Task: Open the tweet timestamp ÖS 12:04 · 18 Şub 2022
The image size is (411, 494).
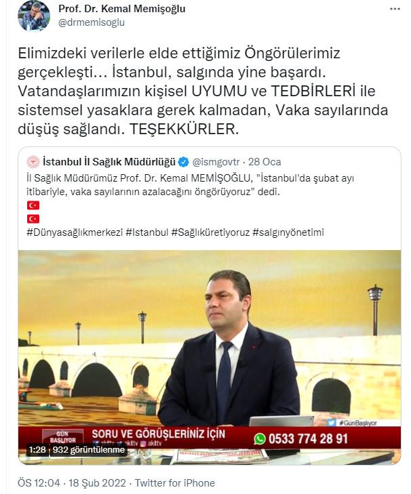Action: pos(72,483)
